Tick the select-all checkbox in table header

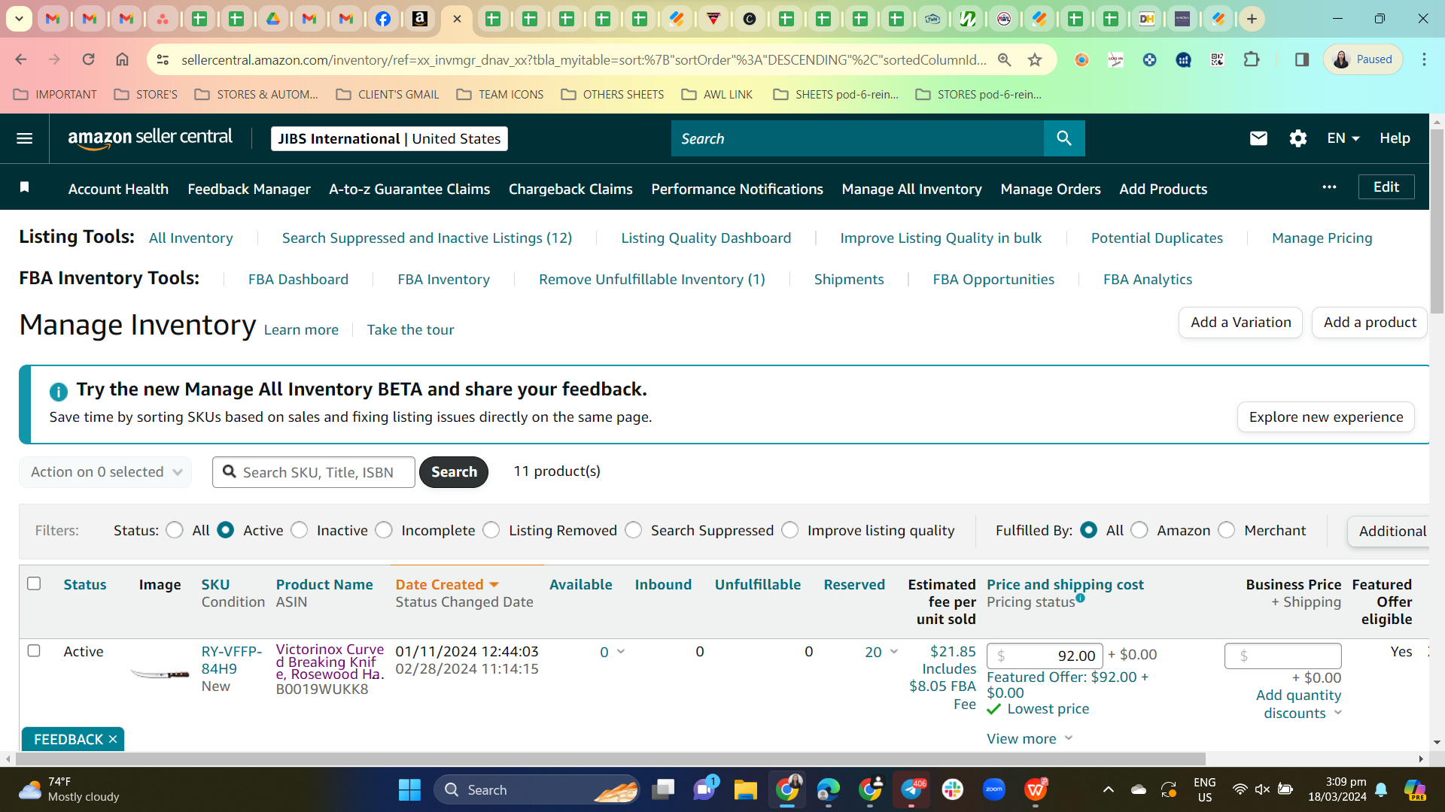pos(34,583)
